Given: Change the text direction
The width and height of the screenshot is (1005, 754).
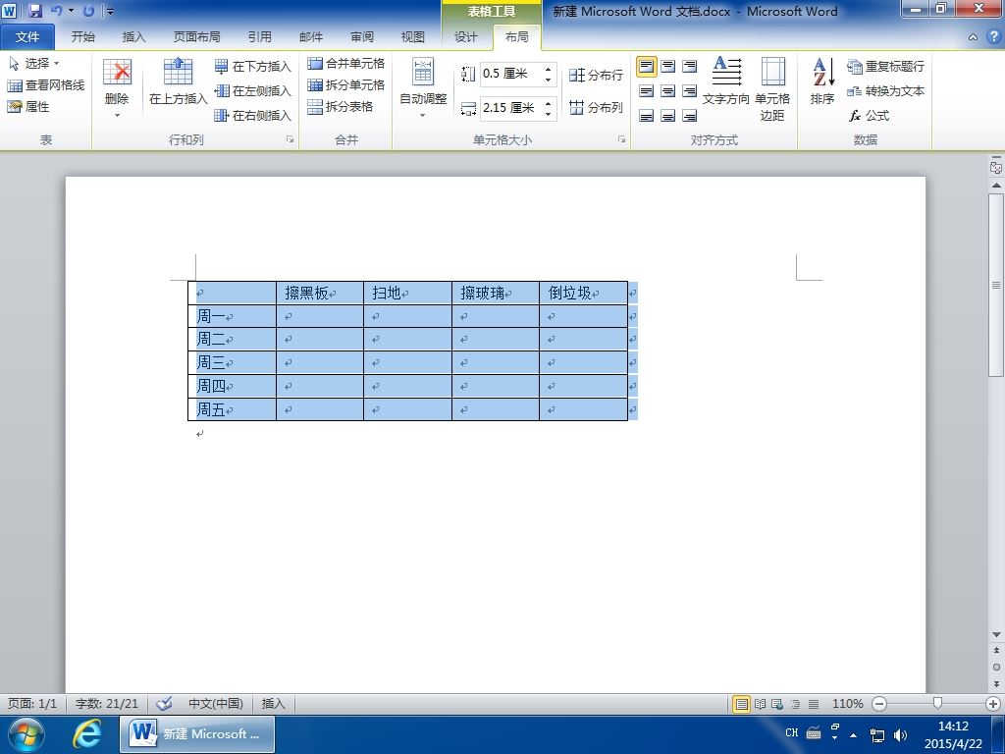Looking at the screenshot, I should tap(725, 81).
